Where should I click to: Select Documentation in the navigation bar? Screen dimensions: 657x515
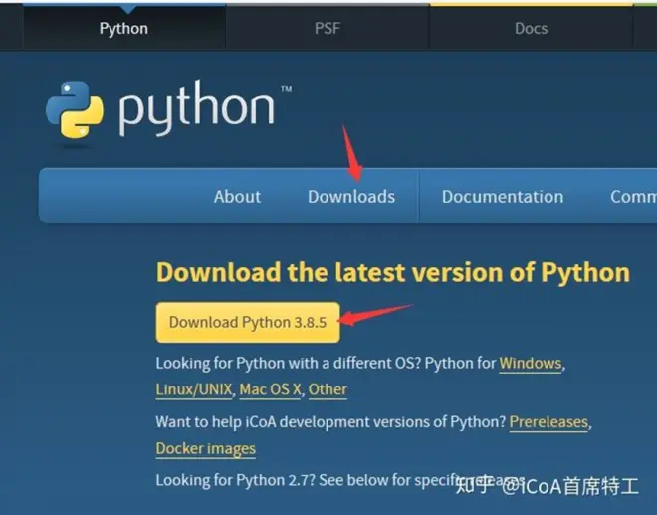[x=503, y=197]
